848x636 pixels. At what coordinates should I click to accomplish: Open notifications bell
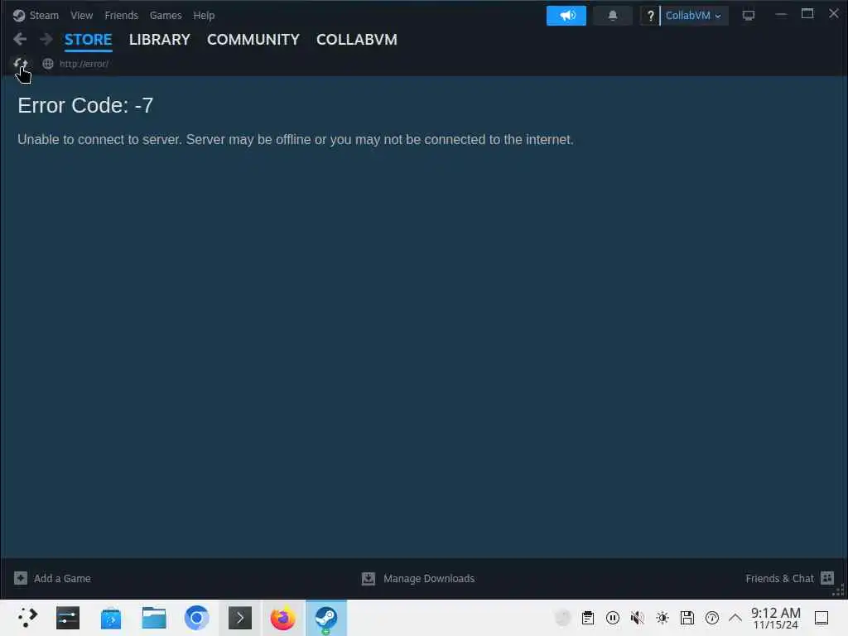(613, 16)
